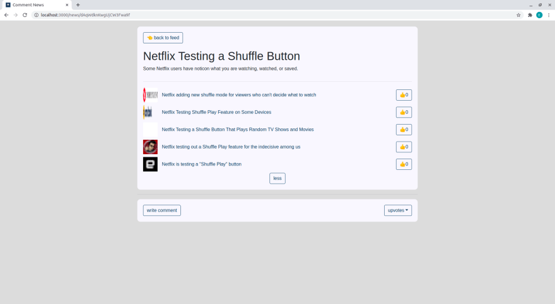
Task: Open the 'write comment' form
Action: point(161,210)
